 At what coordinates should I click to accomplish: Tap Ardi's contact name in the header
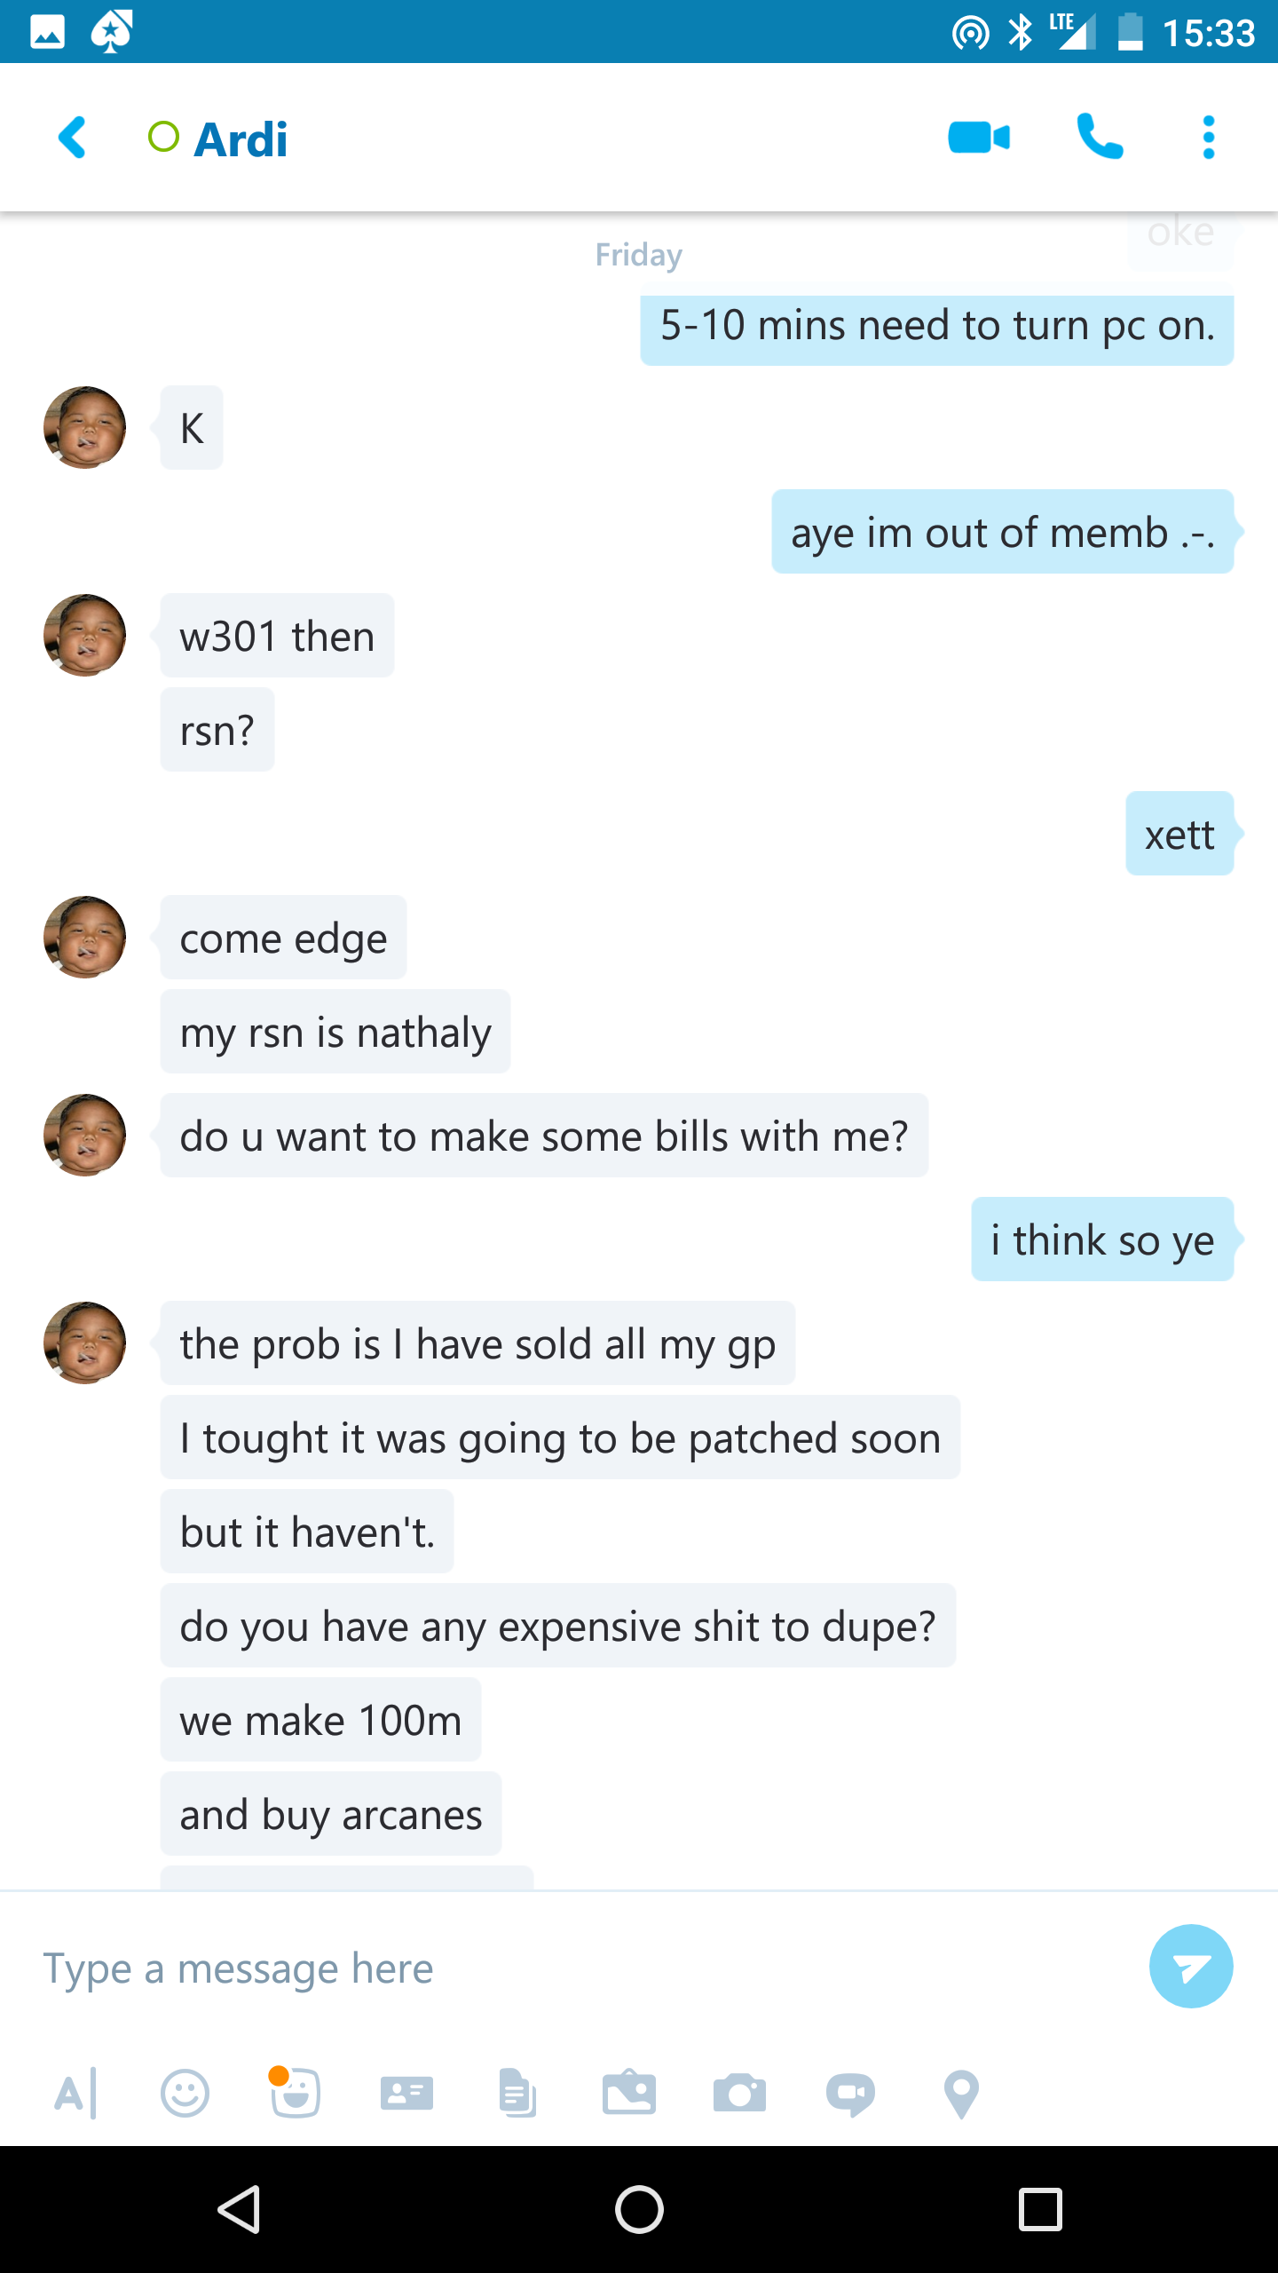click(241, 139)
